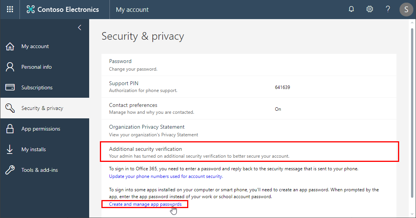
Task: Open the user profile avatar
Action: pyautogui.click(x=406, y=10)
